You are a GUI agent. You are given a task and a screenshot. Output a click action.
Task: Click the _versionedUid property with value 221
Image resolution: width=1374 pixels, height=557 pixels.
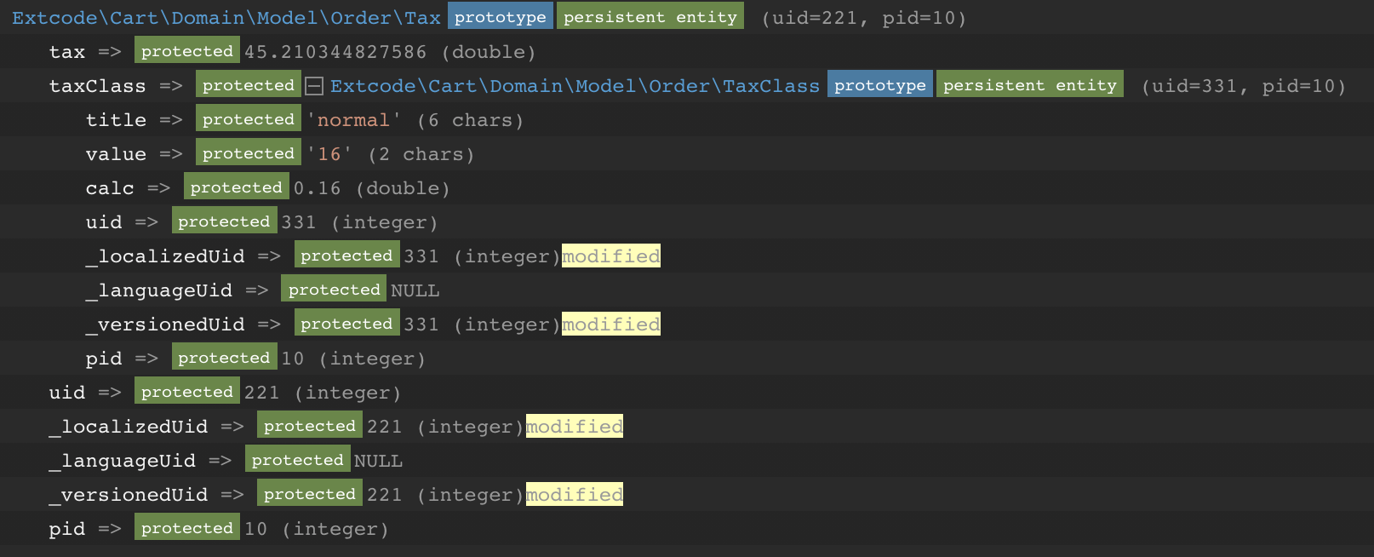[x=129, y=495]
